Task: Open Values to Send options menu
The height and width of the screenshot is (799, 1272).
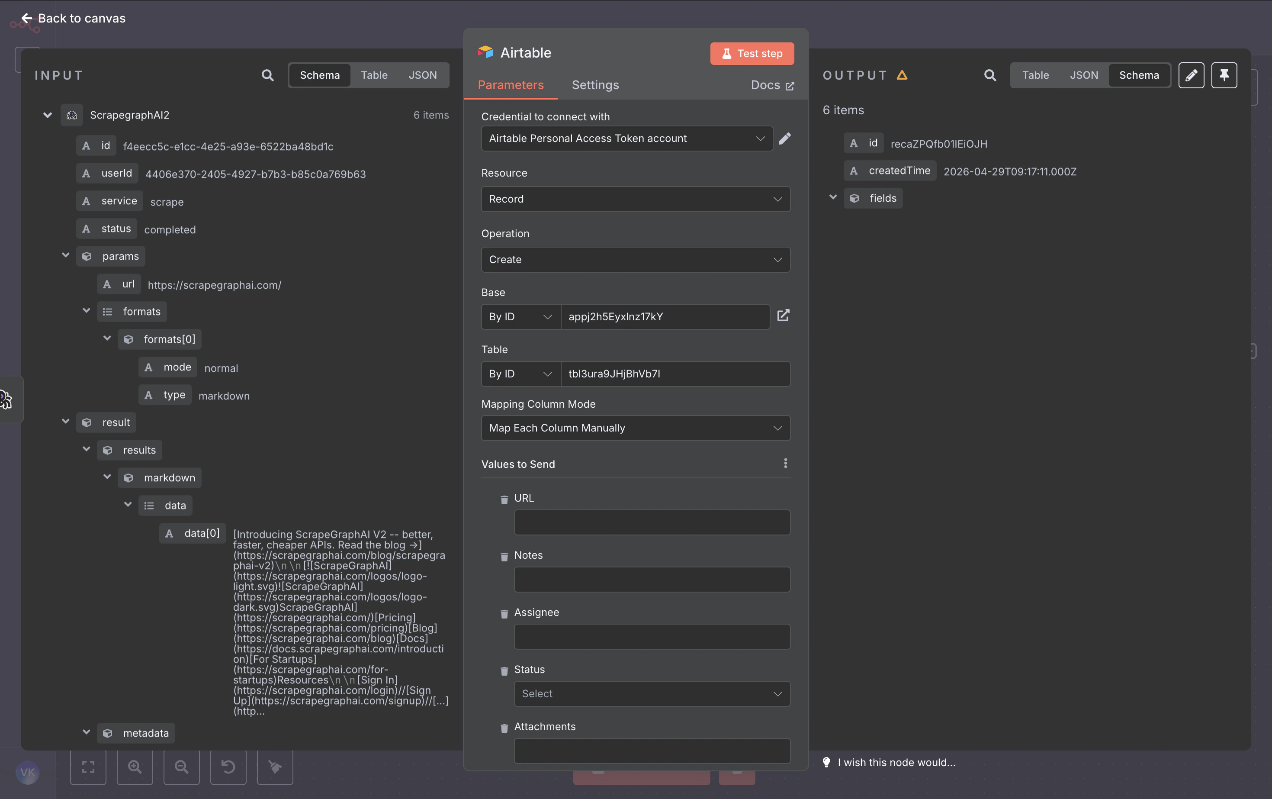Action: [x=786, y=464]
